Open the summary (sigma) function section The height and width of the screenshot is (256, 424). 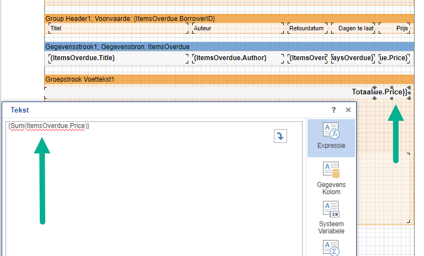point(331,248)
